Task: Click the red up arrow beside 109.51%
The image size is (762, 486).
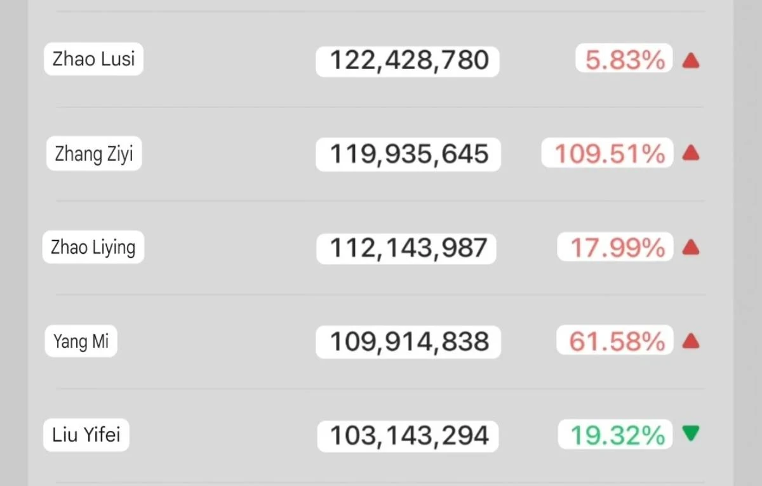Action: click(691, 154)
